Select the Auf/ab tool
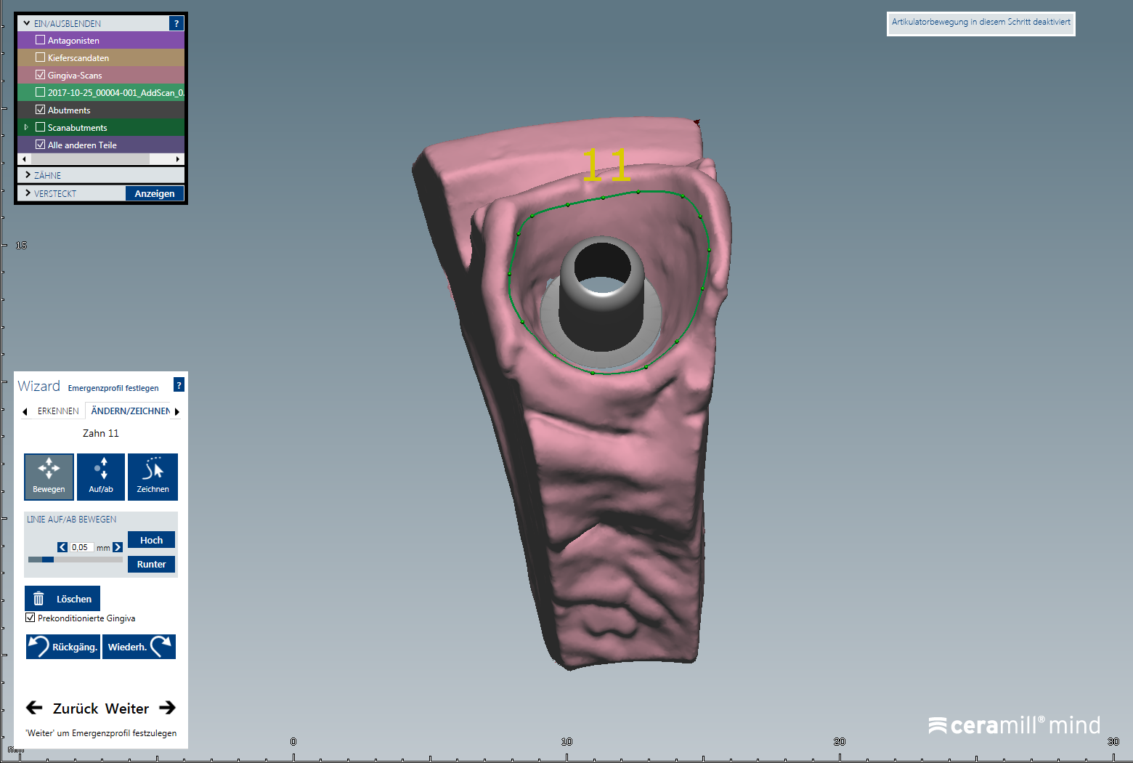Screen dimensions: 1133x763 tap(101, 477)
